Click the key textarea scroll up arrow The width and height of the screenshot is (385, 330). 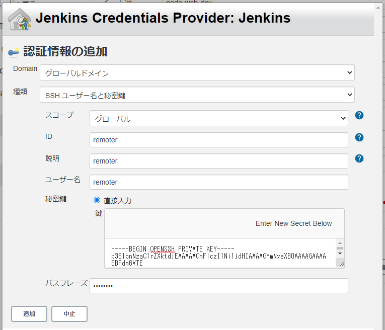coord(340,243)
